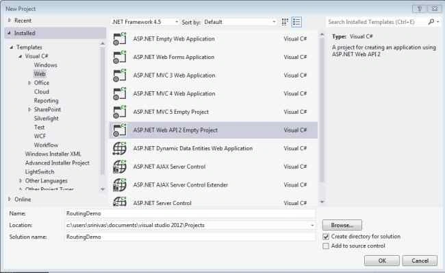445x273 pixels.
Task: Select ASP.NET Dynamic Data Entities Web Application text
Action: (192, 148)
